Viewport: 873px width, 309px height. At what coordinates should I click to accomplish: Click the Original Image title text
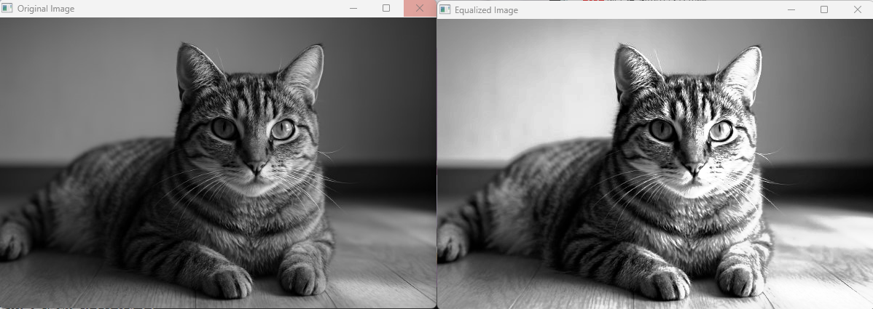46,9
